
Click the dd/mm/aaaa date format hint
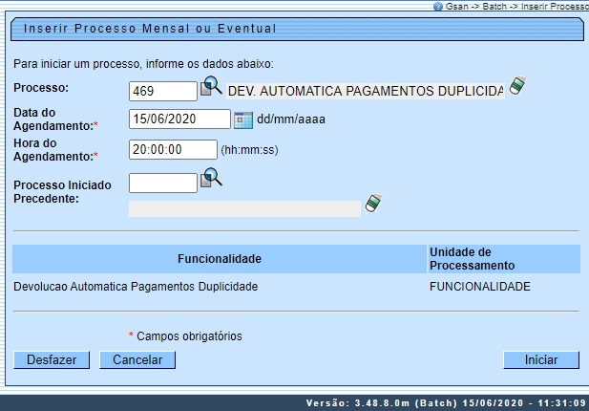coord(291,119)
